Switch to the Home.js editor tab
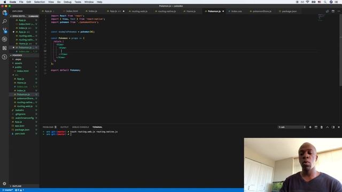This screenshot has width=342, height=192. click(191, 11)
